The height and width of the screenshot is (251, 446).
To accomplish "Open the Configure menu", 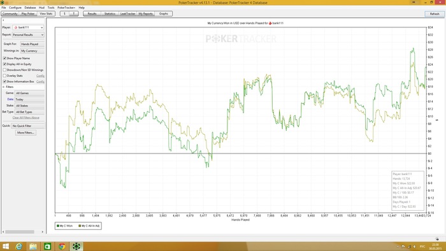I will pos(15,8).
